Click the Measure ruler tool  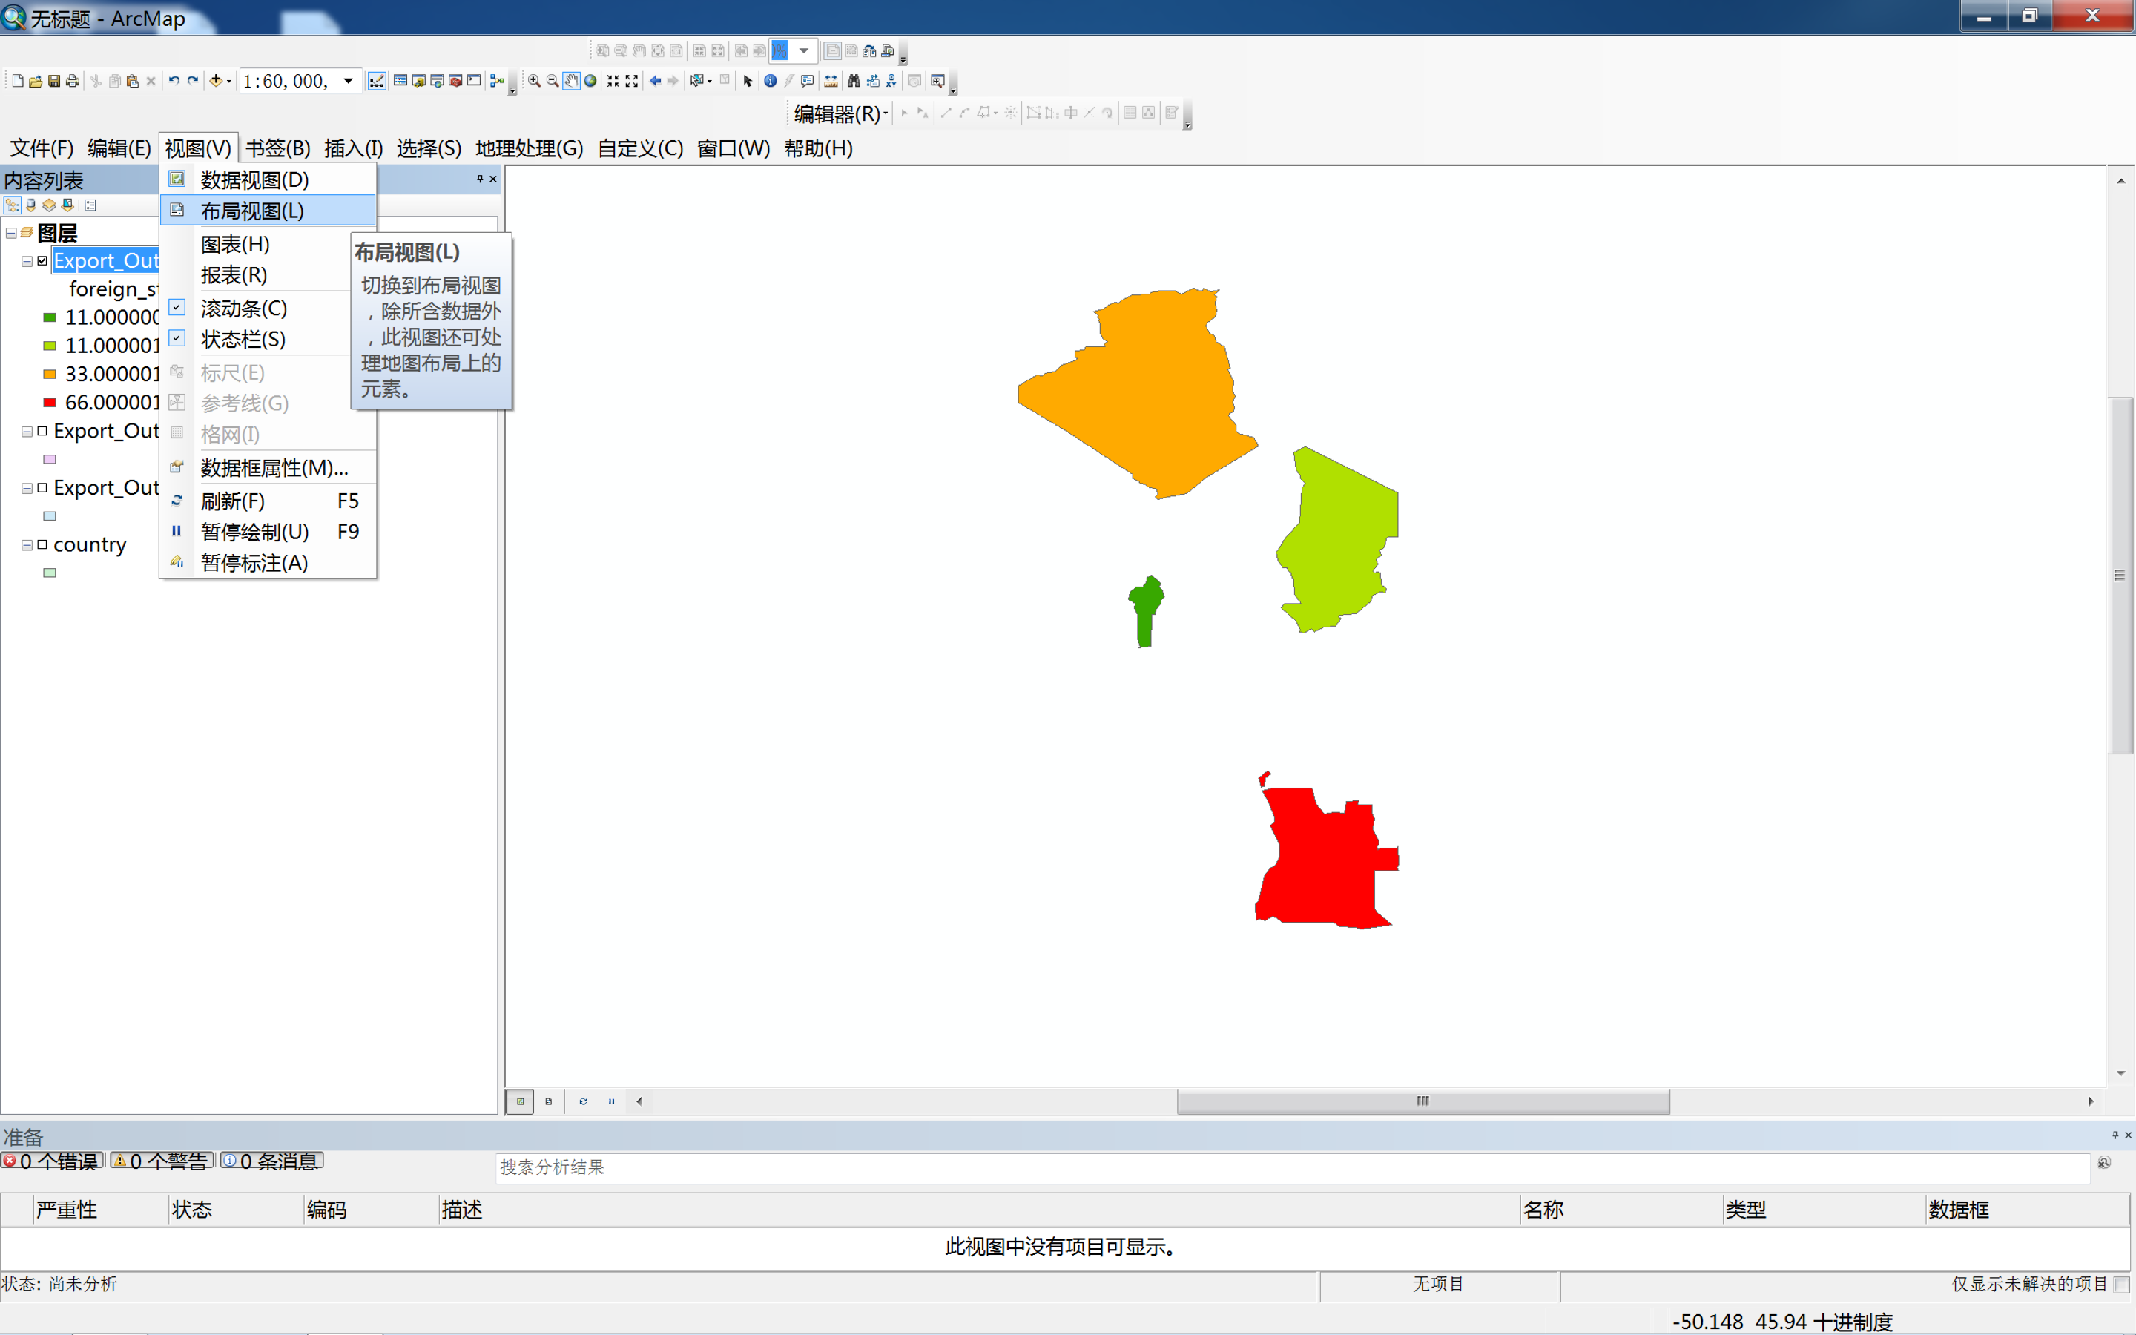tap(831, 82)
